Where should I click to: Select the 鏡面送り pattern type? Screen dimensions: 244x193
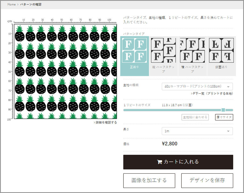(221, 56)
